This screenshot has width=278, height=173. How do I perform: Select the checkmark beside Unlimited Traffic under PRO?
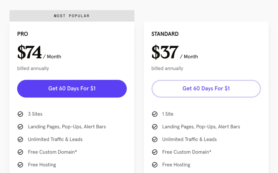tap(20, 139)
